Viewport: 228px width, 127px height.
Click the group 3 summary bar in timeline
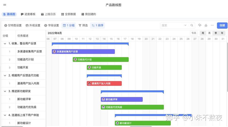(x=132, y=91)
